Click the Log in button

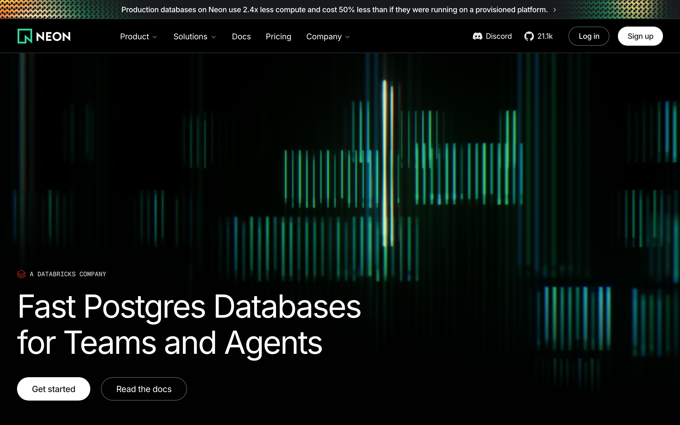[589, 36]
